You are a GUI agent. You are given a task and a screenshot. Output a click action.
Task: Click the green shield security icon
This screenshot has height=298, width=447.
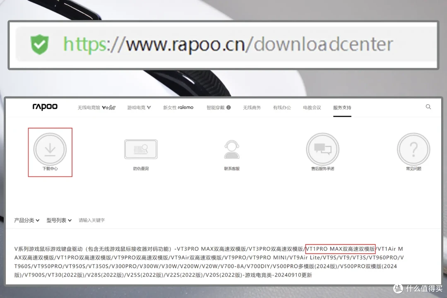40,44
